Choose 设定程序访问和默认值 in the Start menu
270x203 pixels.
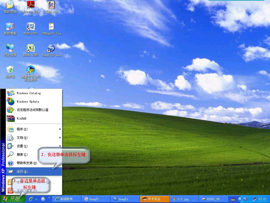click(34, 110)
